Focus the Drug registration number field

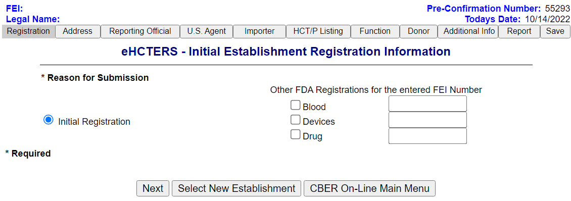tap(427, 136)
